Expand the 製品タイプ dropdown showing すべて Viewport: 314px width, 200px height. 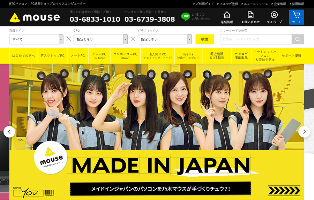pyautogui.click(x=36, y=39)
